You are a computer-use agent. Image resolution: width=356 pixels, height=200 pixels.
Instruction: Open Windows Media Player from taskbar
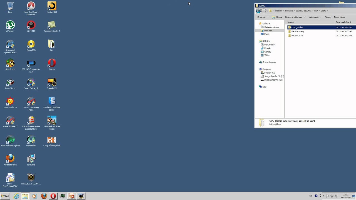coord(34,196)
